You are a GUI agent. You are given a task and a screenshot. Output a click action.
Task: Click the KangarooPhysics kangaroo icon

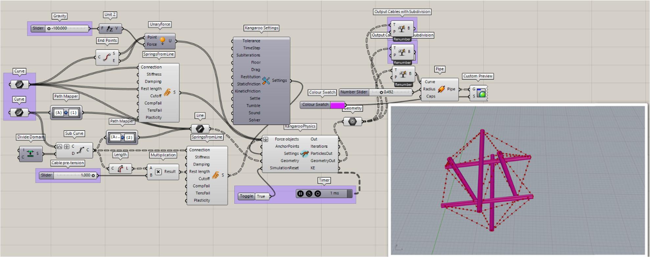click(304, 153)
